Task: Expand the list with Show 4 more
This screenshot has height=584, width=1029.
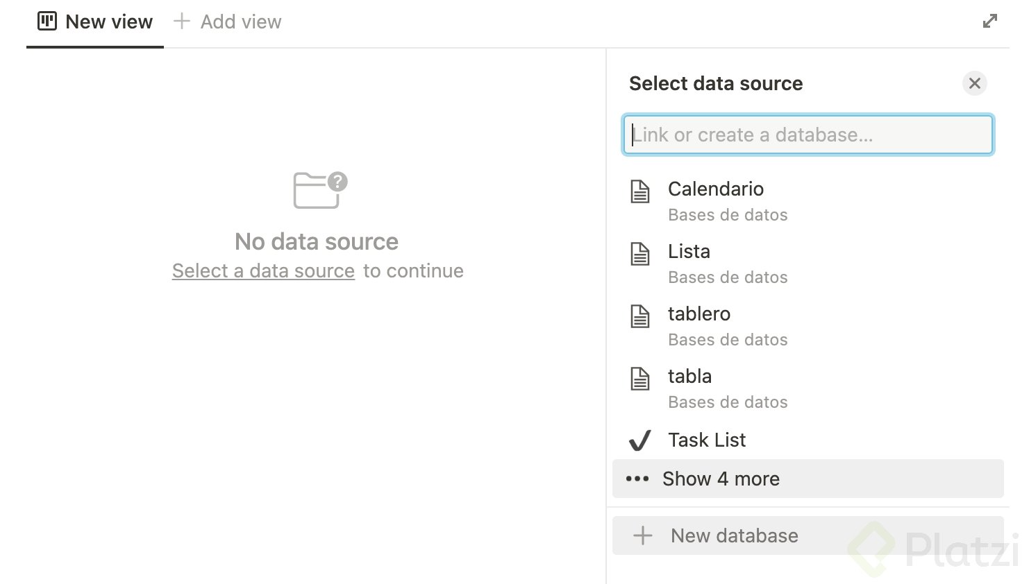Action: click(x=721, y=479)
